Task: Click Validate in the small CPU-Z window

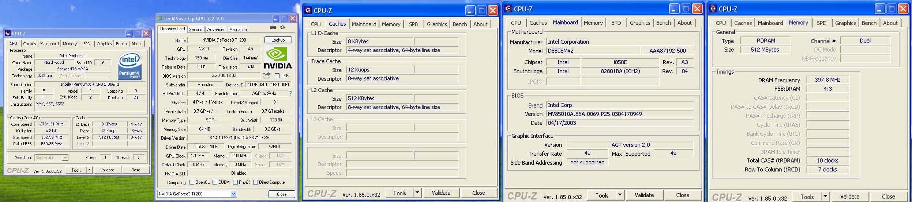Action: click(107, 170)
